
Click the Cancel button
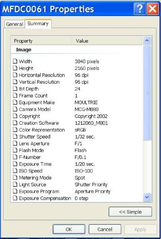[x=105, y=229]
